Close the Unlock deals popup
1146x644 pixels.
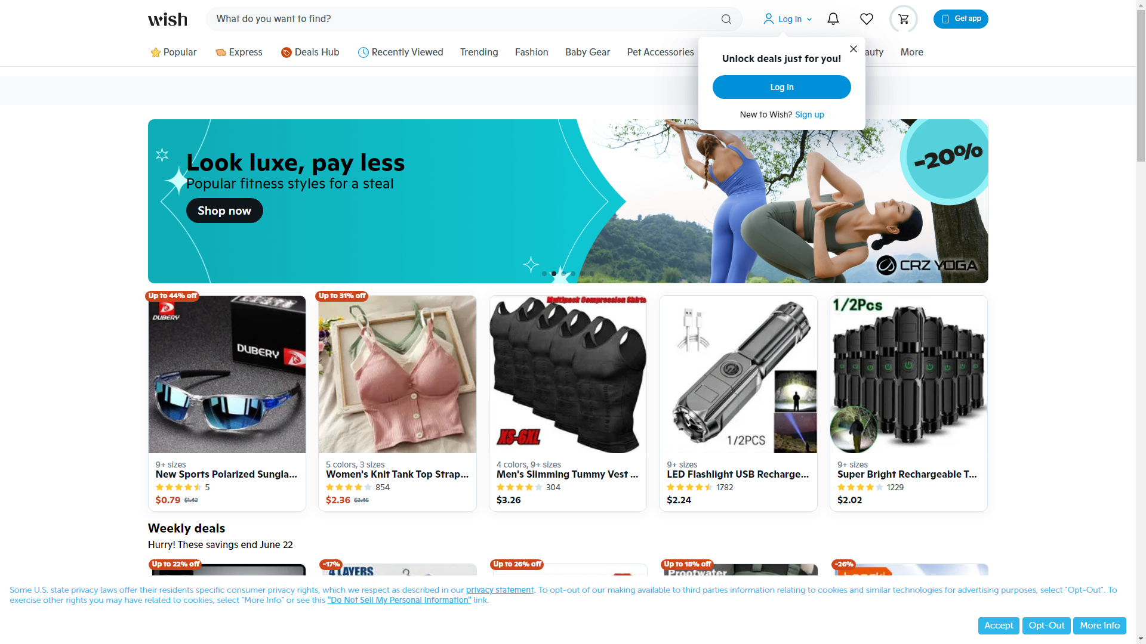[x=854, y=49]
